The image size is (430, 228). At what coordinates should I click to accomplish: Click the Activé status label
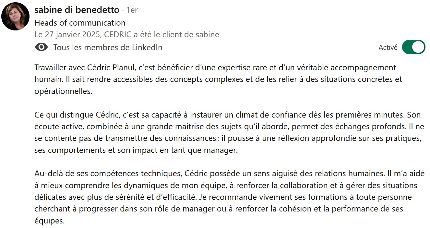[x=388, y=48]
